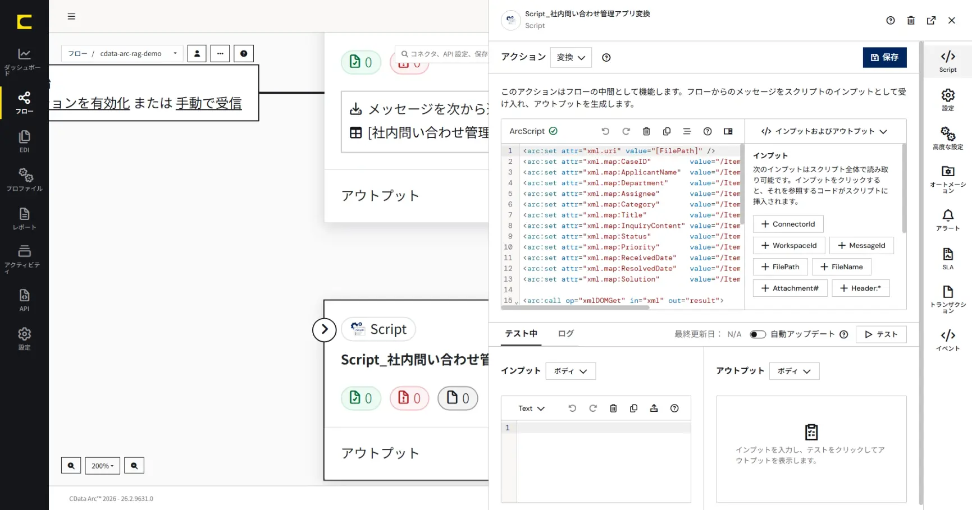Insert the FilePath input

pos(780,267)
